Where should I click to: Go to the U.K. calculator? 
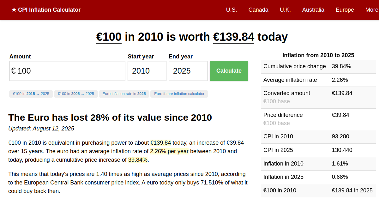coord(285,10)
